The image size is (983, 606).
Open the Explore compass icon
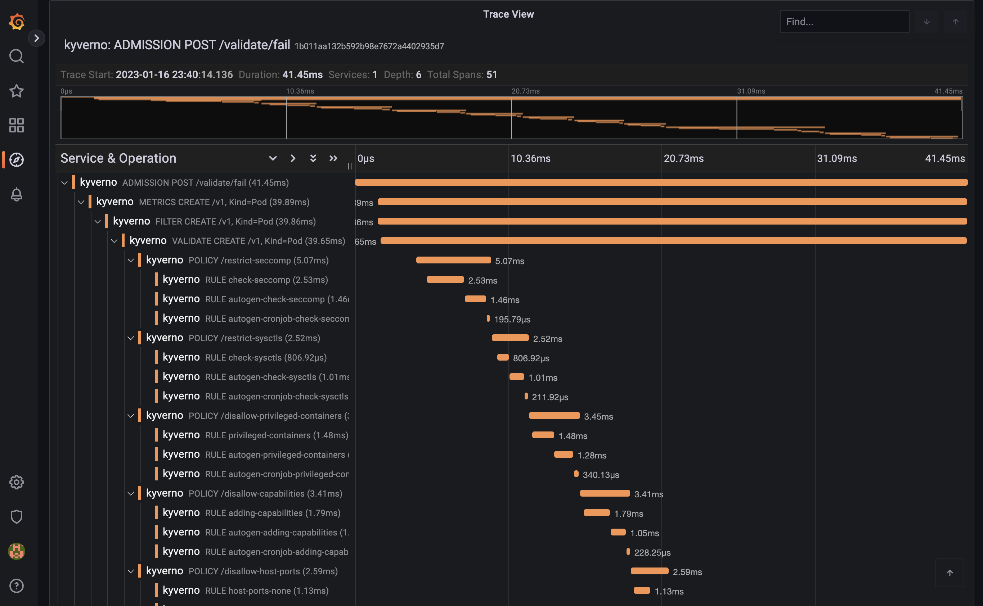tap(17, 160)
